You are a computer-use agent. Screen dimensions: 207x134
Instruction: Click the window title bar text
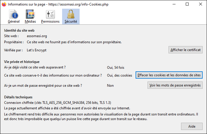(58, 4)
